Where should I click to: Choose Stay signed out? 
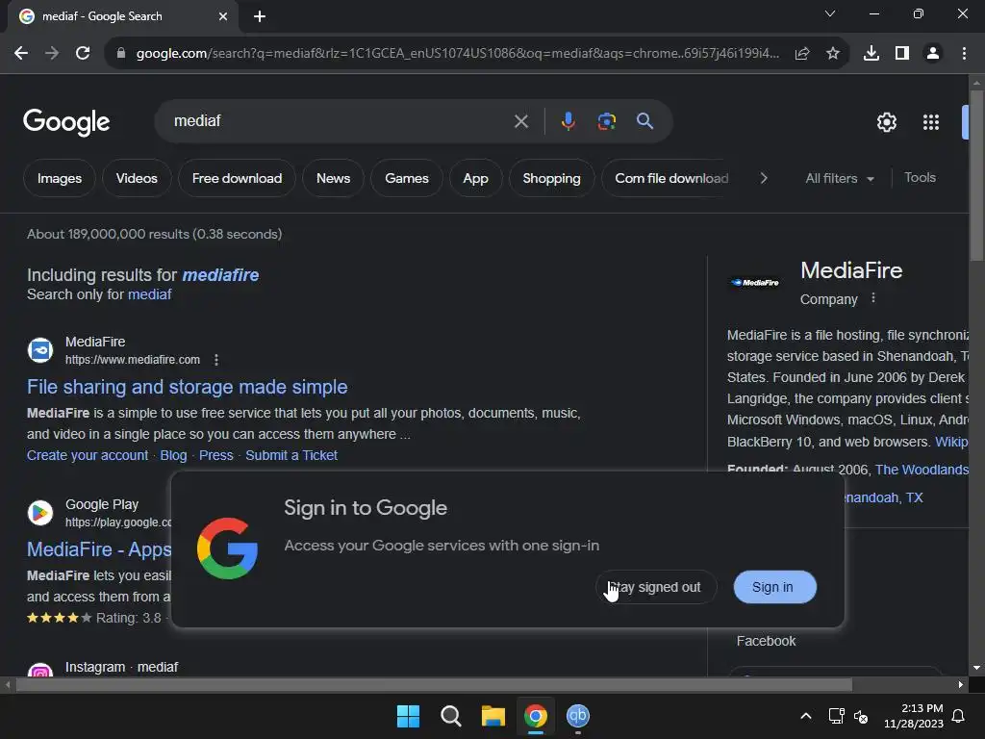656,587
